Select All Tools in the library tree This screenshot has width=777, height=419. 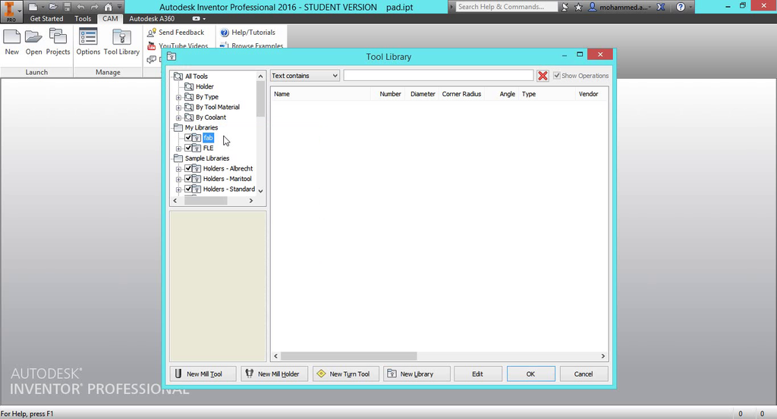[x=197, y=77]
